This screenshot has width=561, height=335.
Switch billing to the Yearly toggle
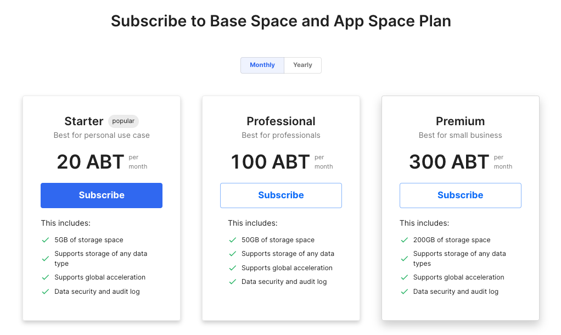(302, 65)
